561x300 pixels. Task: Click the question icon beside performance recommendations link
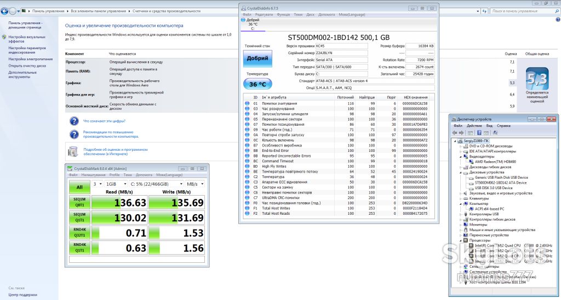74,134
